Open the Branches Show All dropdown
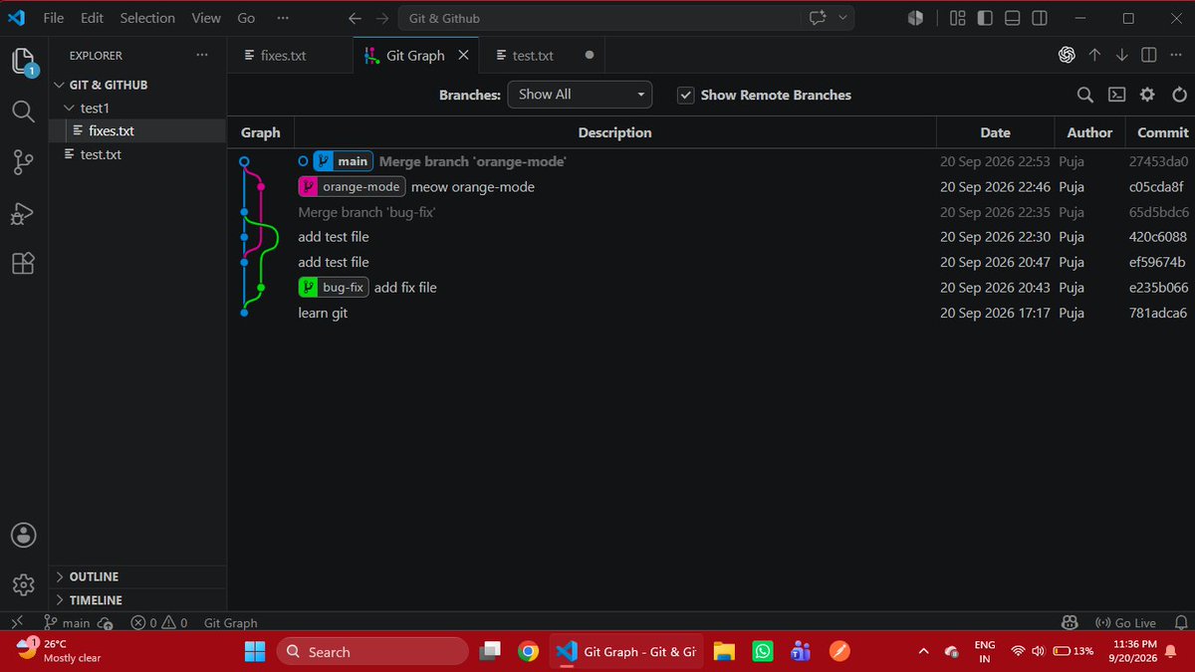The width and height of the screenshot is (1195, 672). [x=580, y=95]
